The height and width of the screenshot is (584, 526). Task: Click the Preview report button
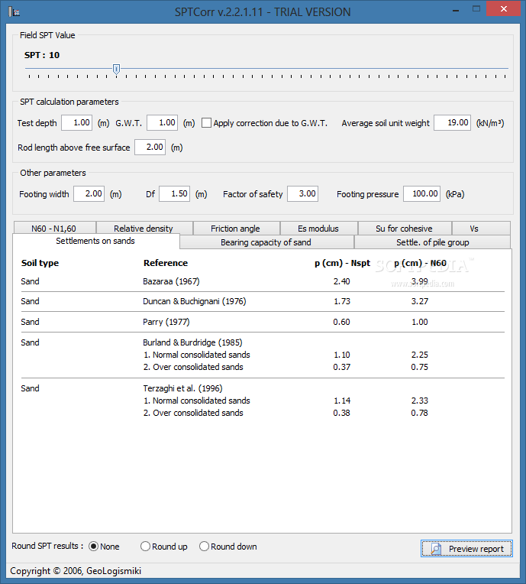tap(466, 549)
